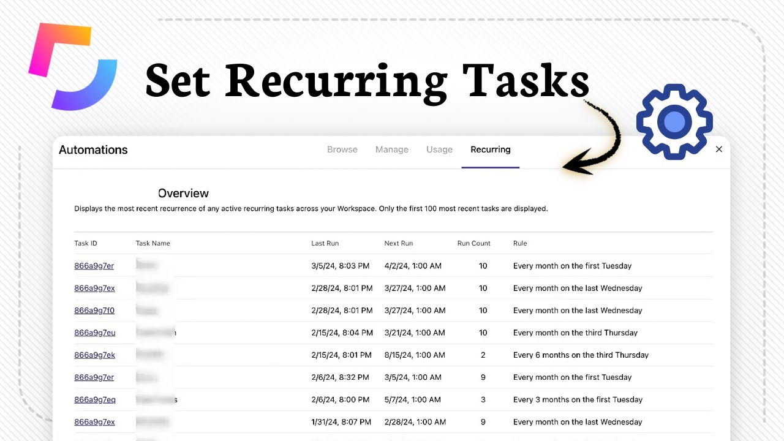Click the Task ID column header
Image resolution: width=784 pixels, height=441 pixels.
(86, 243)
